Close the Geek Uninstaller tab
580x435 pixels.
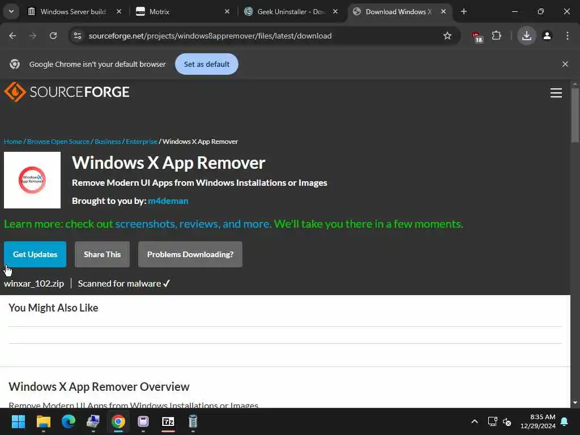[335, 11]
